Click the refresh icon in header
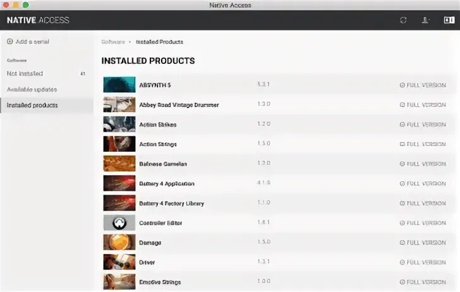460x292 pixels. coord(403,20)
